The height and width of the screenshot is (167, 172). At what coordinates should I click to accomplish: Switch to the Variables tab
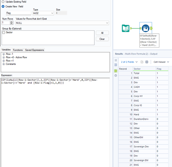(6, 50)
